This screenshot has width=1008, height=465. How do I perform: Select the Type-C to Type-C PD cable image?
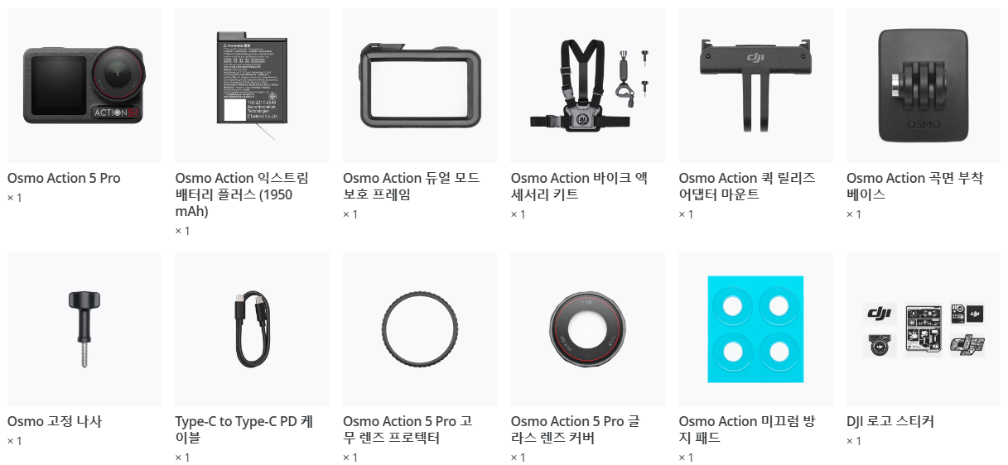[252, 329]
